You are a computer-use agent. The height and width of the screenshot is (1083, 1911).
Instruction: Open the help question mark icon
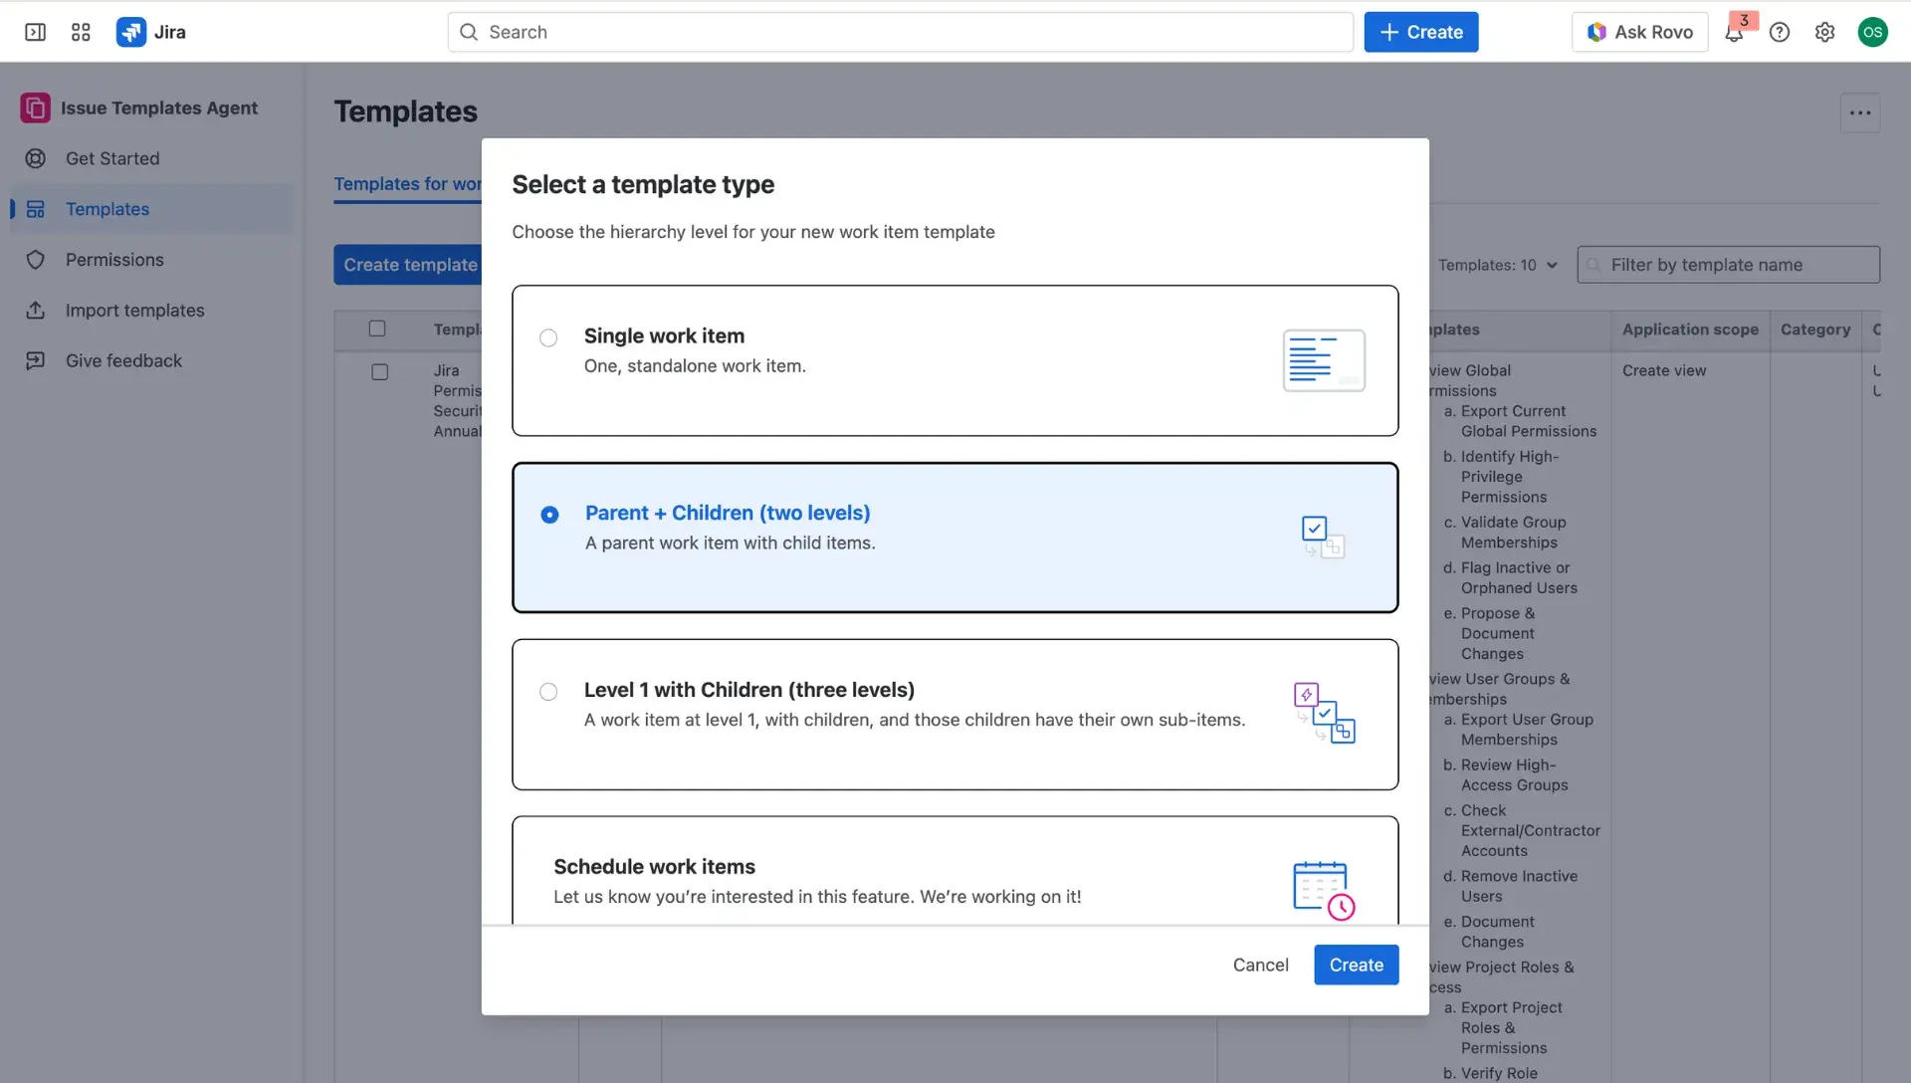click(1780, 32)
